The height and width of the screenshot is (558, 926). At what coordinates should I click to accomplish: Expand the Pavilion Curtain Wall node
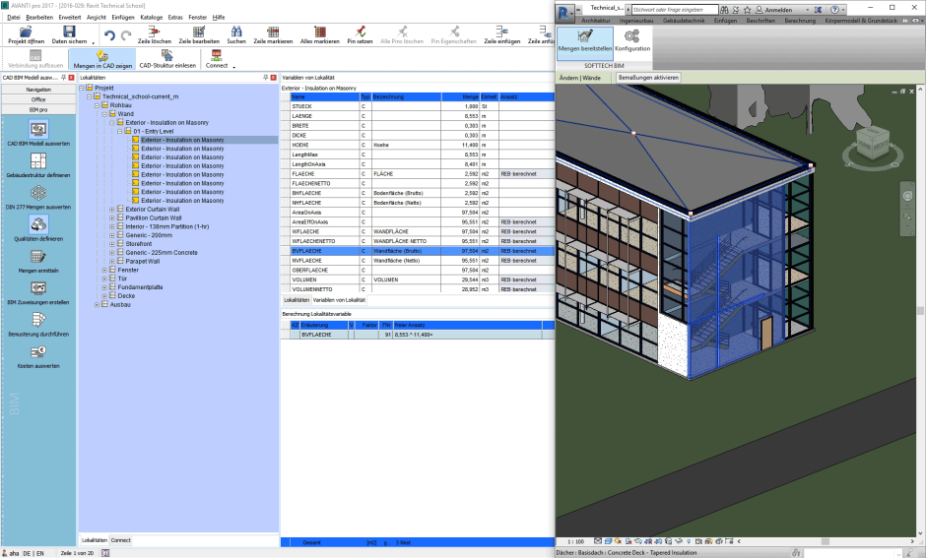pos(112,217)
